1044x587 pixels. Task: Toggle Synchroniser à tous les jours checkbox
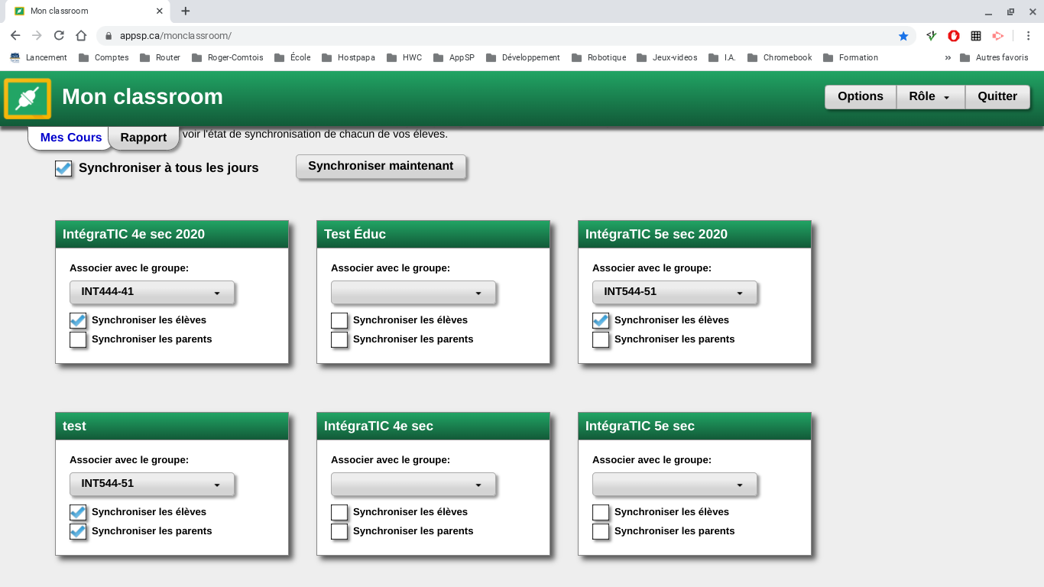(63, 168)
